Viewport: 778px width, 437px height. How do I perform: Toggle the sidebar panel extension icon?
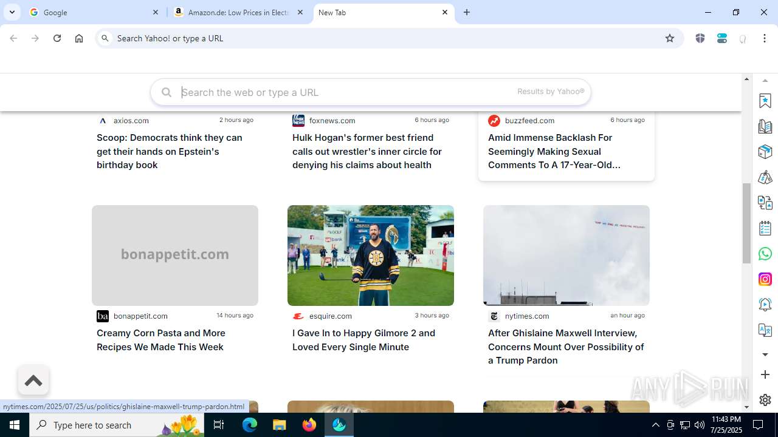click(722, 38)
